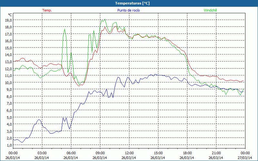This screenshot has height=161, width=258.
Task: Click the 15:00 time axis label
Action: [x=158, y=153]
